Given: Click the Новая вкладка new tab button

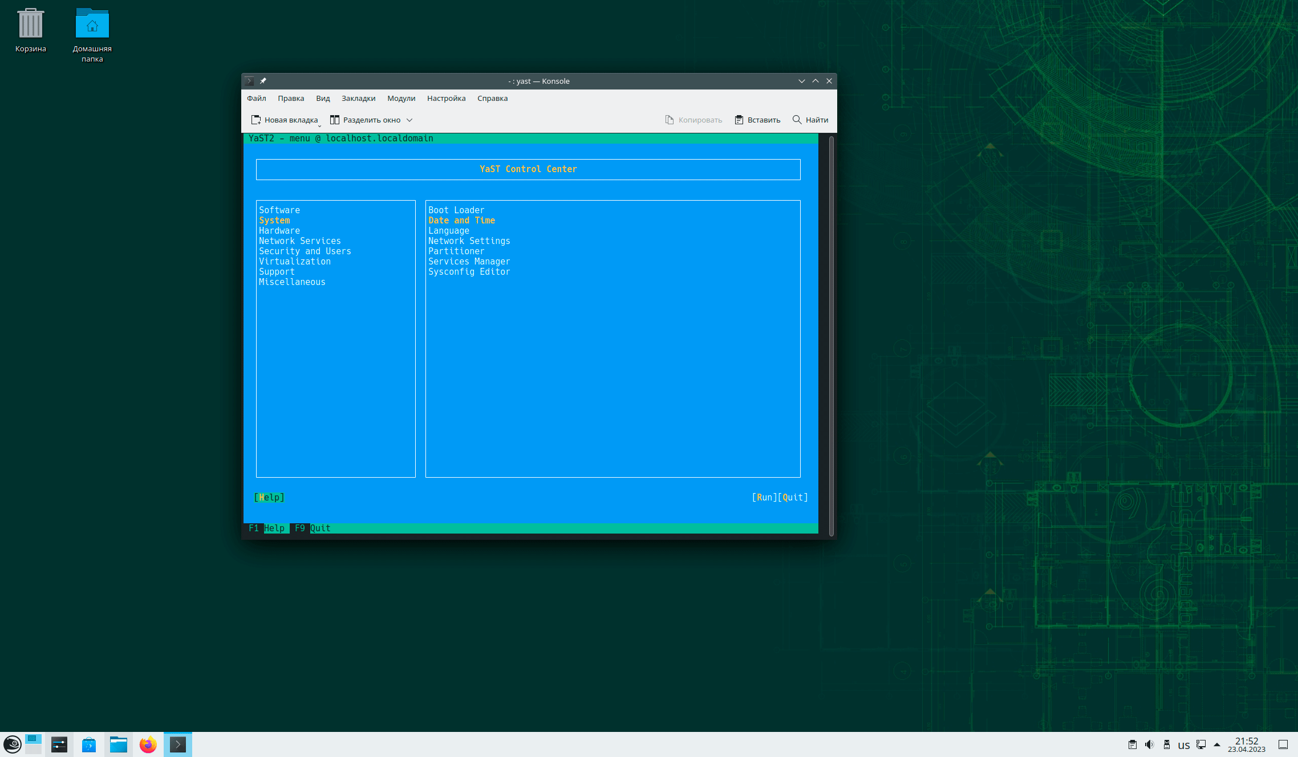Looking at the screenshot, I should (x=285, y=120).
